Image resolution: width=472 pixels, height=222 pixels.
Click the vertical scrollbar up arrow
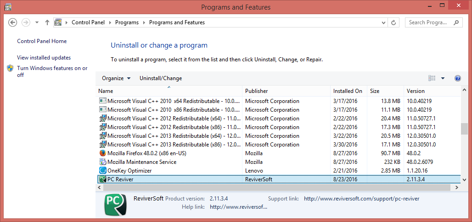(464, 90)
